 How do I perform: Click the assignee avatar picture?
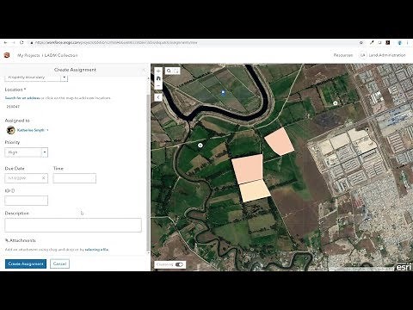coord(10,130)
